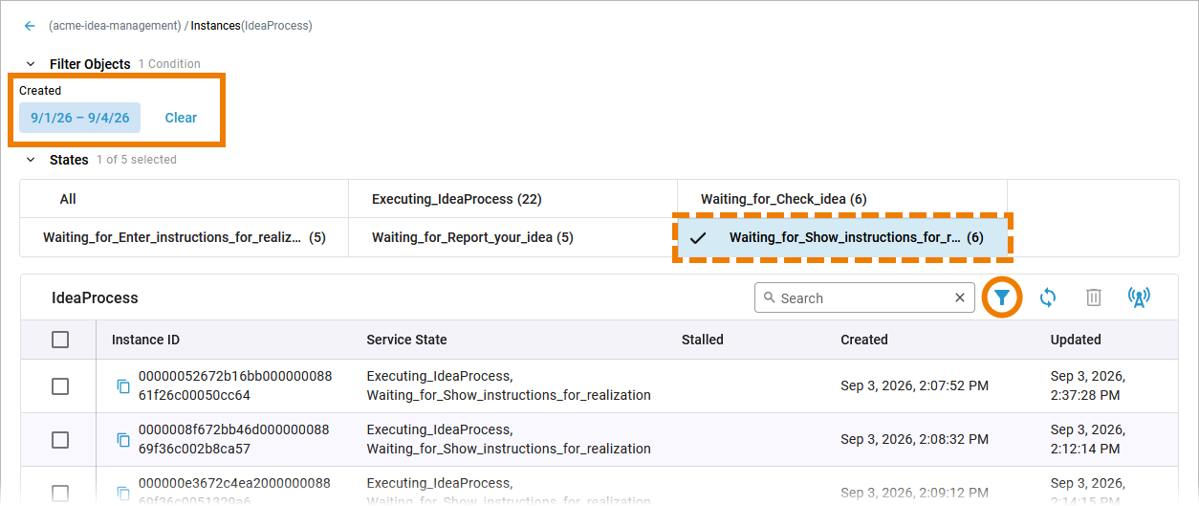
Task: Refresh the IdeaProcess instance list
Action: (x=1048, y=297)
